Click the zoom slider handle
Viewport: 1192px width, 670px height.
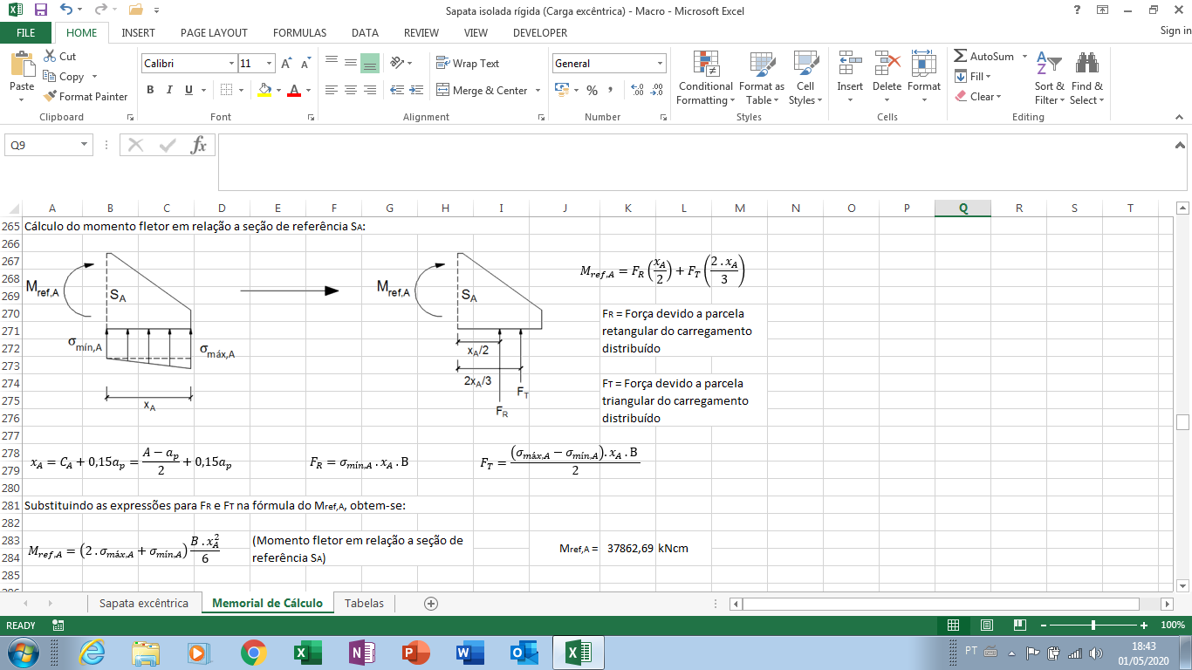coord(1093,626)
